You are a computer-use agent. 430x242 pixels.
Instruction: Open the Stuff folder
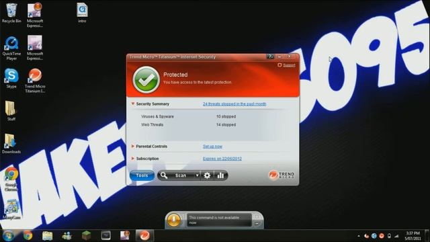click(11, 111)
